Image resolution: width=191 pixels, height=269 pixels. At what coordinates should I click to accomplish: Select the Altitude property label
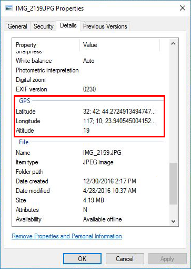pos(25,131)
